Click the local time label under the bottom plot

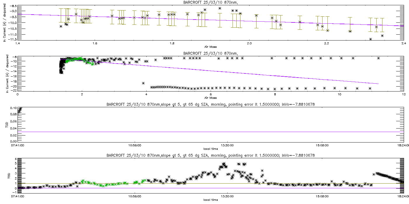coord(211,200)
